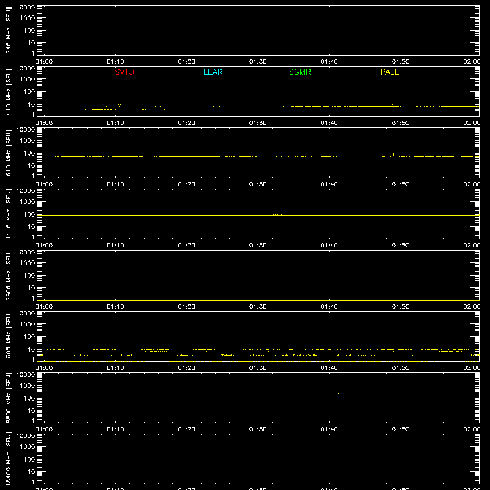This screenshot has width=490, height=490.
Task: Select the 1415 MHz [SFU] axis title
Action: pos(8,214)
